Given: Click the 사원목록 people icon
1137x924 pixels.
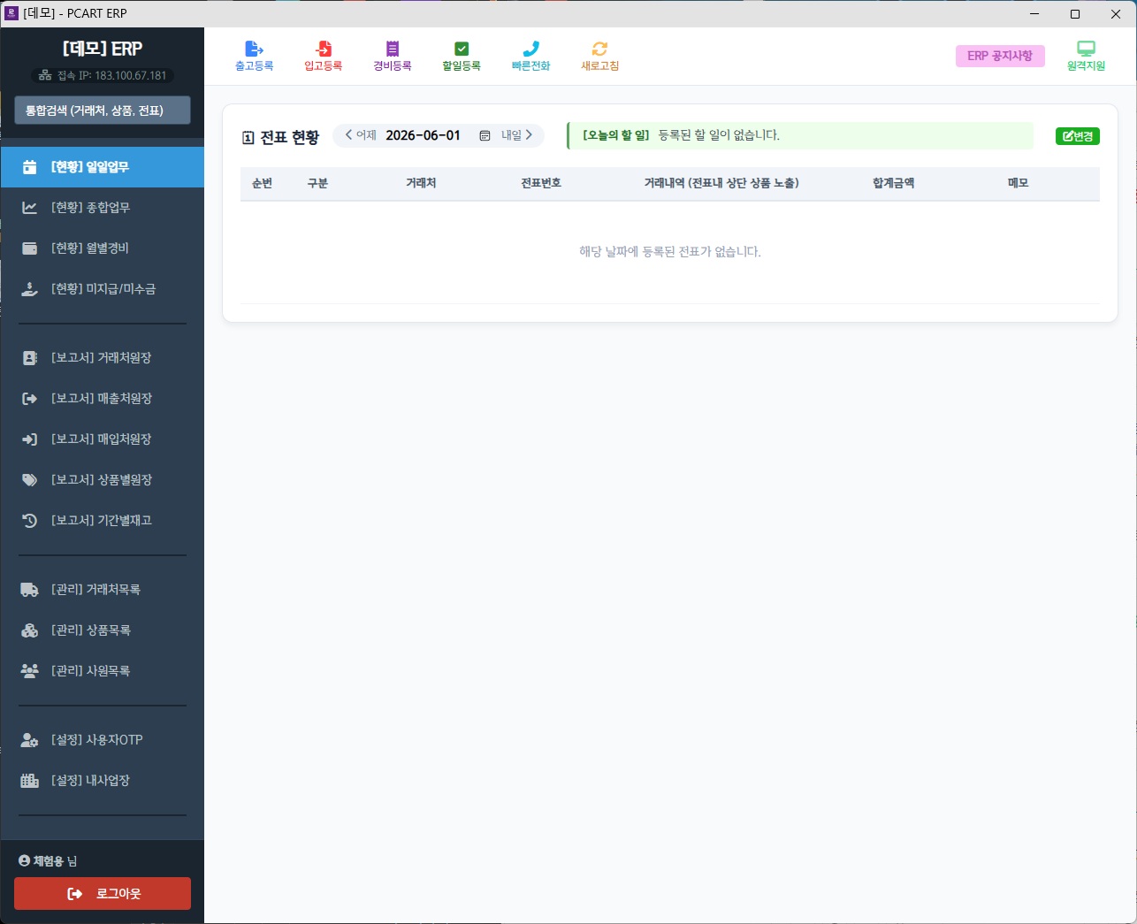Looking at the screenshot, I should [x=29, y=671].
